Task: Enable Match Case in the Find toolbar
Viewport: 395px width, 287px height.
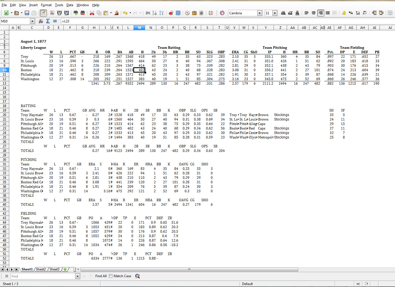Action: 111,276
